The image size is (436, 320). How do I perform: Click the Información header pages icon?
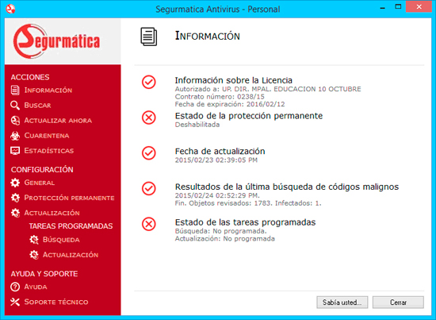tap(149, 37)
